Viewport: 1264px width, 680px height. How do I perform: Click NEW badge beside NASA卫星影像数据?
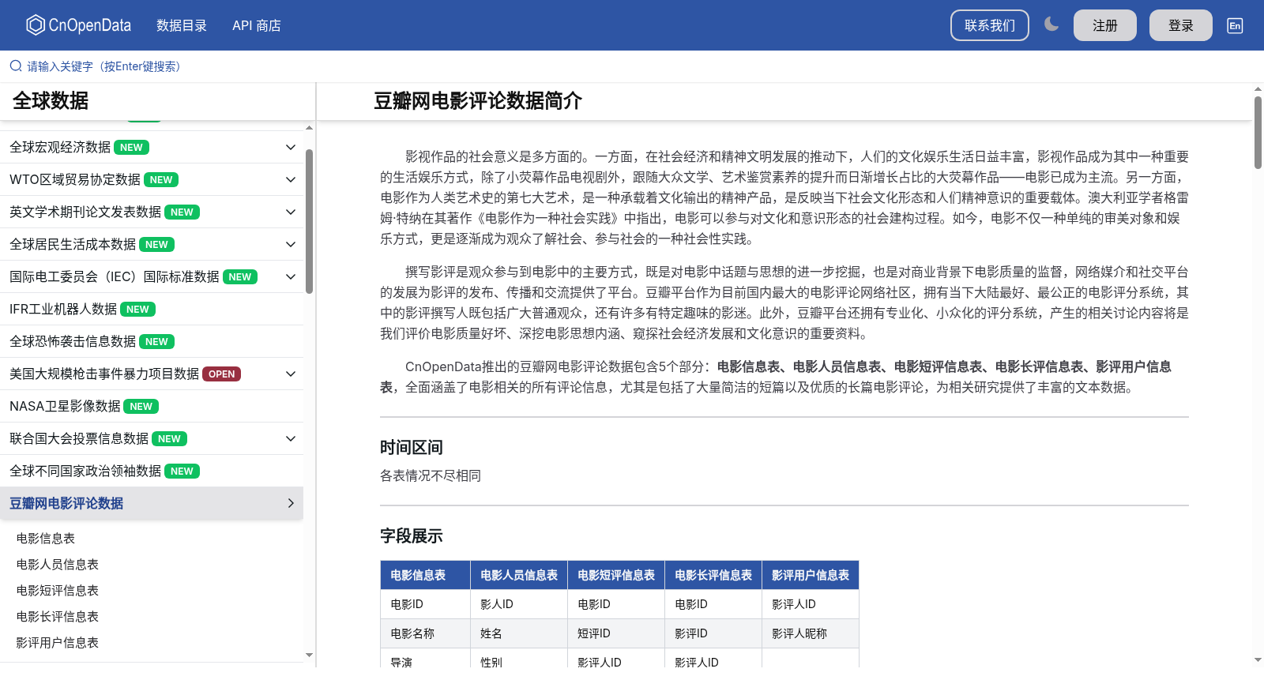pos(141,407)
